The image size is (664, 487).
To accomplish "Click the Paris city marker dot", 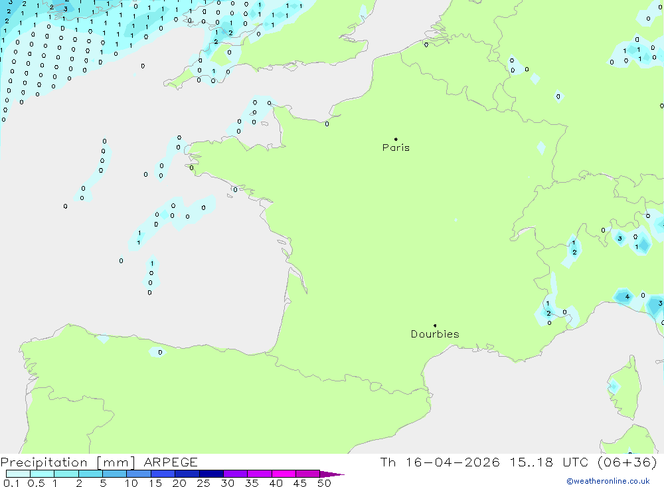I will coord(396,139).
